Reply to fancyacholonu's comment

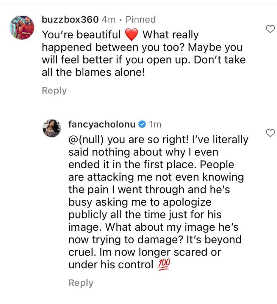(x=81, y=283)
